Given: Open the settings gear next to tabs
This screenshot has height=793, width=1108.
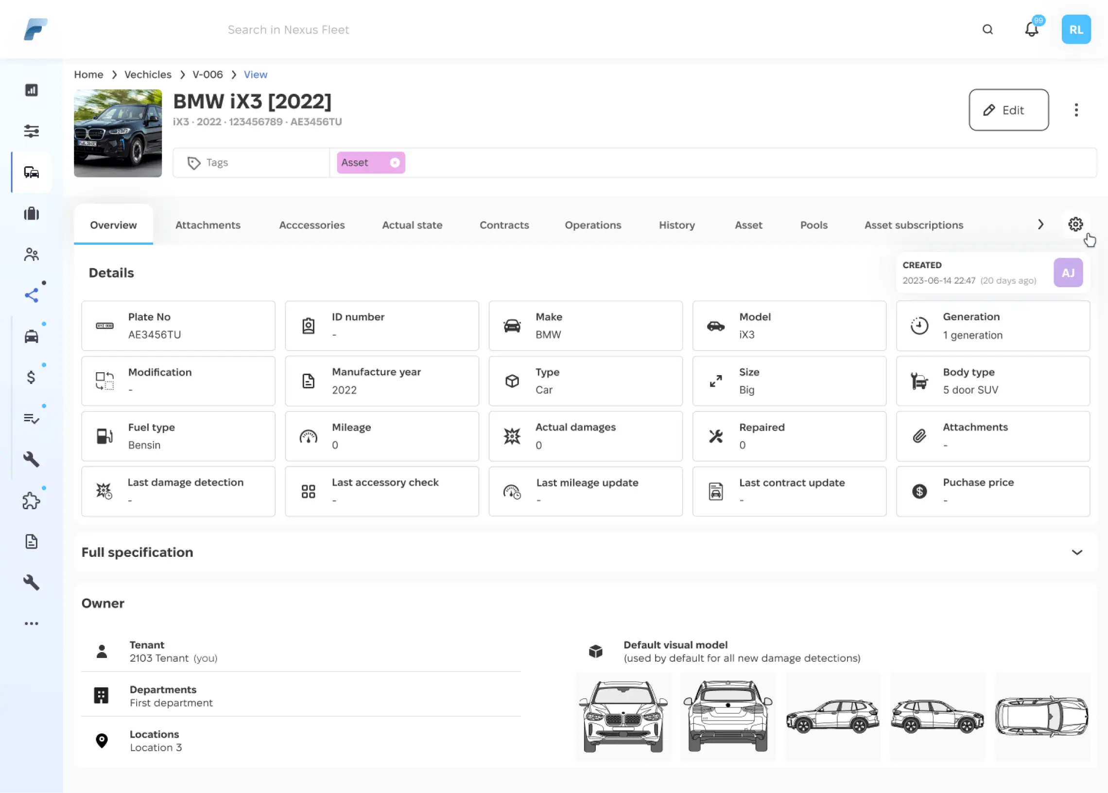Looking at the screenshot, I should coord(1075,224).
